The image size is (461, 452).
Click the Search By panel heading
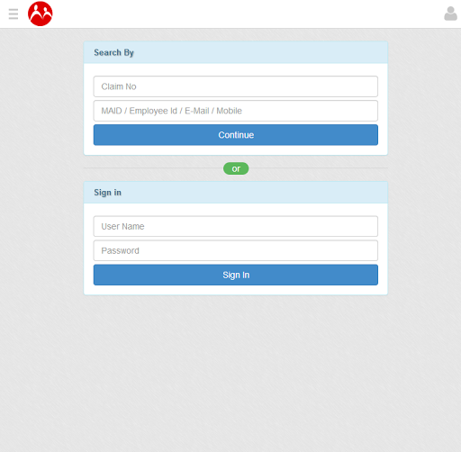(114, 52)
